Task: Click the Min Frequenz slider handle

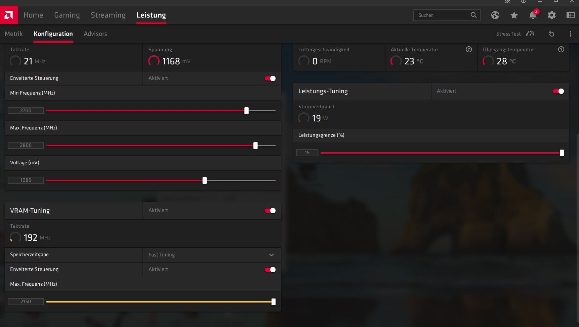Action: (246, 111)
